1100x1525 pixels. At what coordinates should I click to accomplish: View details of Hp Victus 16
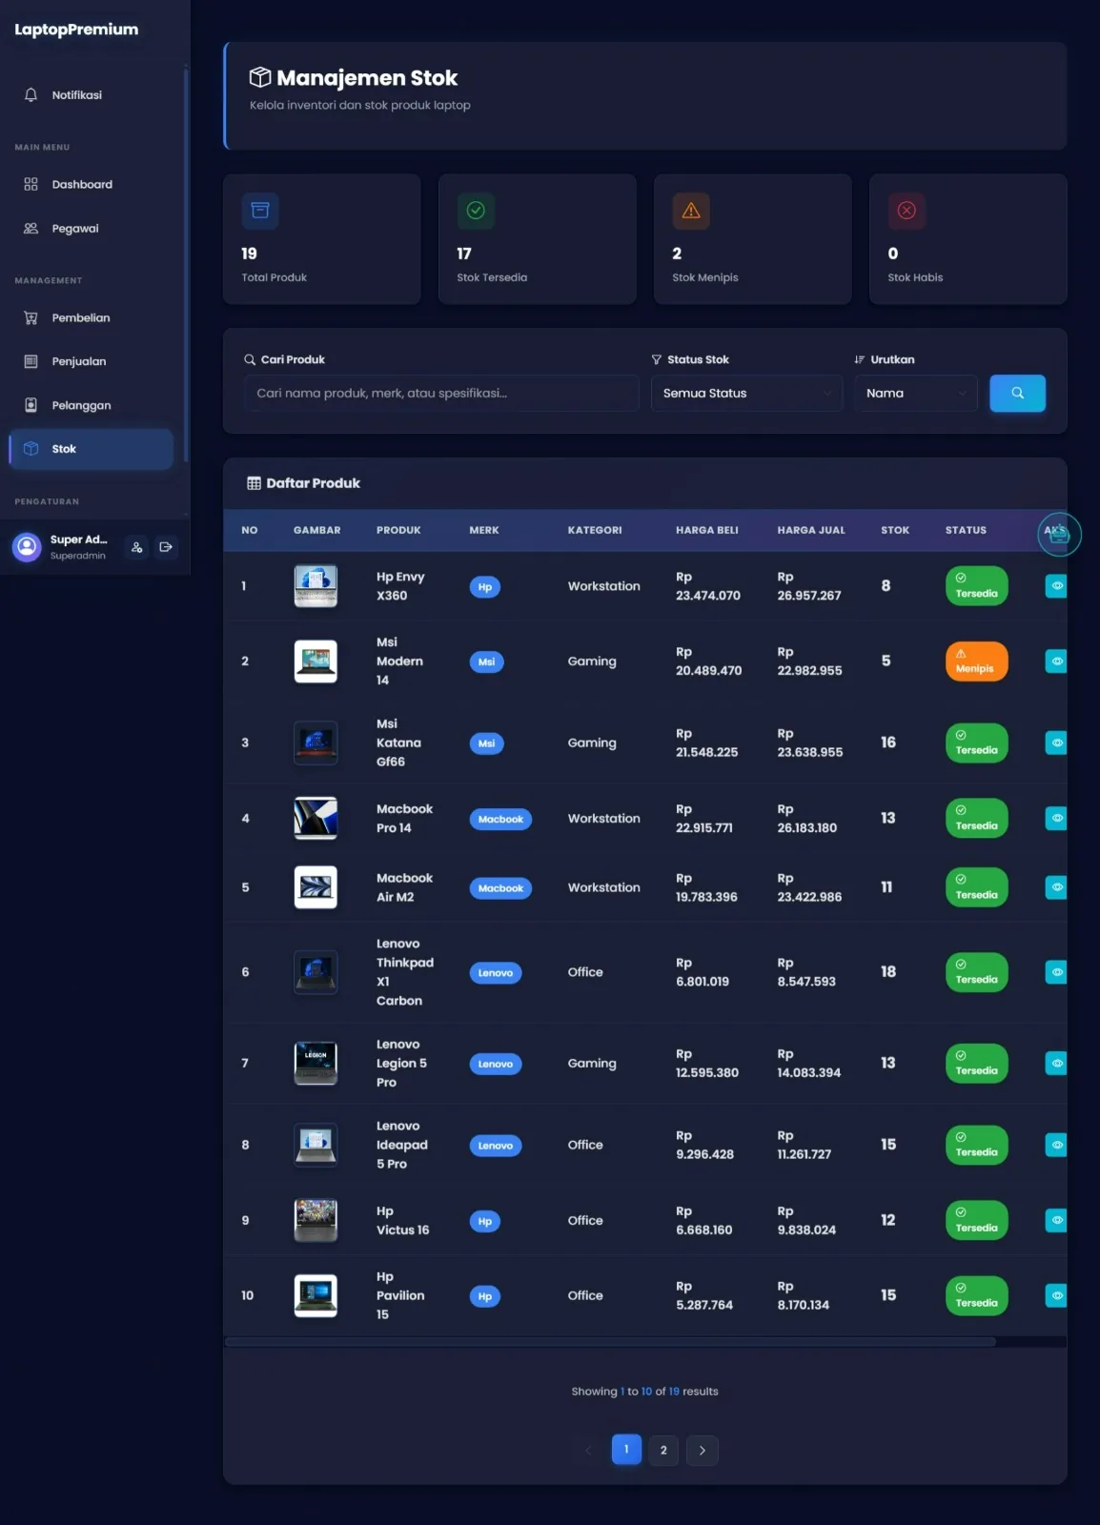[1056, 1220]
